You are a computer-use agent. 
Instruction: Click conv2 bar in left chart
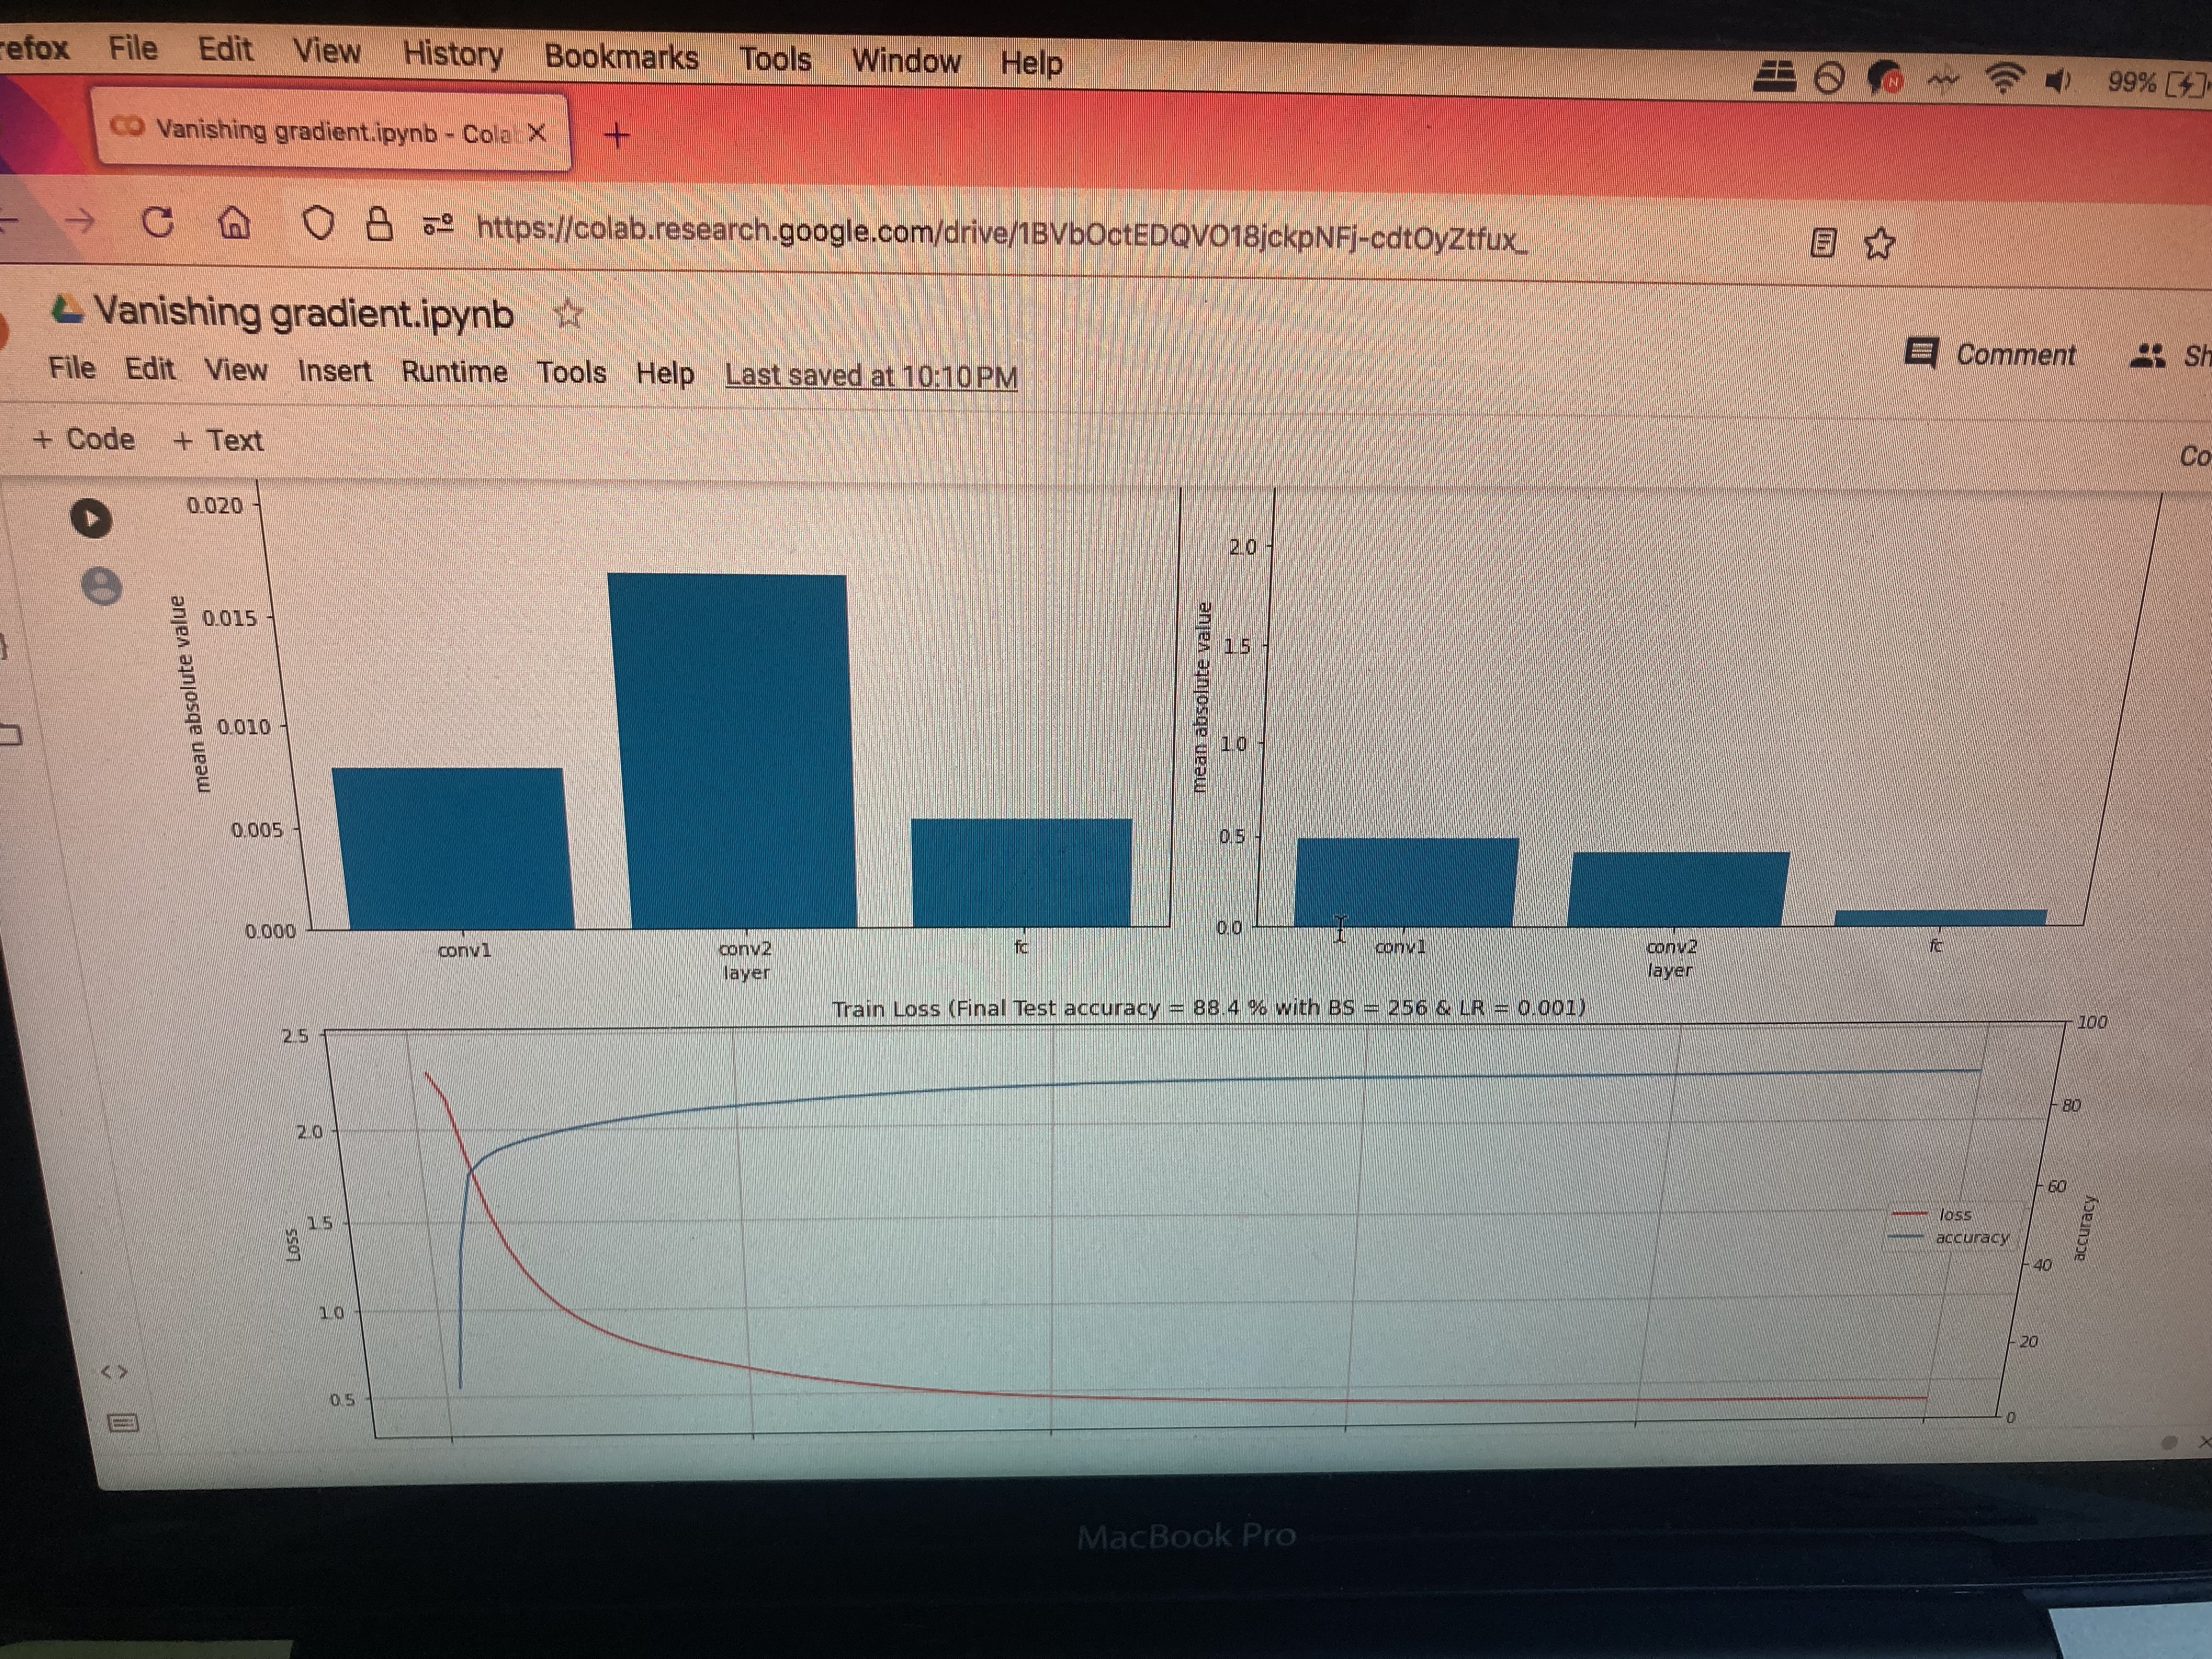coord(732,750)
